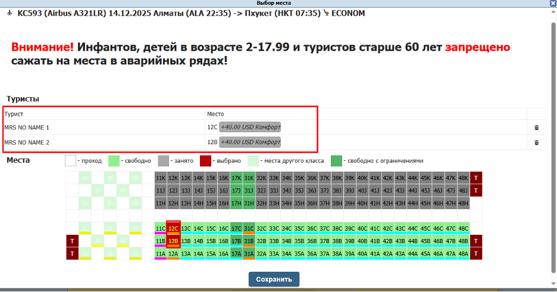Delete seat for MRS NO NAME 1

pos(536,128)
